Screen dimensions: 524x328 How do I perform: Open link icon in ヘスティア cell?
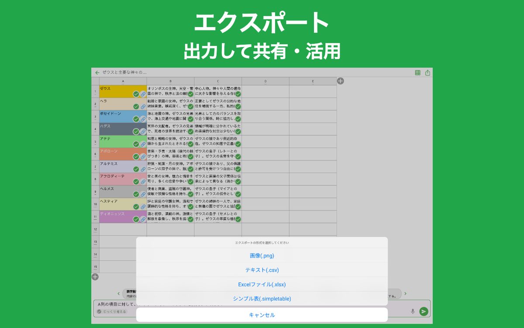click(143, 206)
